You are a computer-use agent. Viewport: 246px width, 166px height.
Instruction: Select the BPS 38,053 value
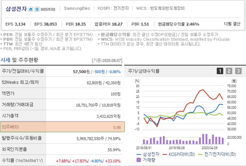[x=46, y=24]
